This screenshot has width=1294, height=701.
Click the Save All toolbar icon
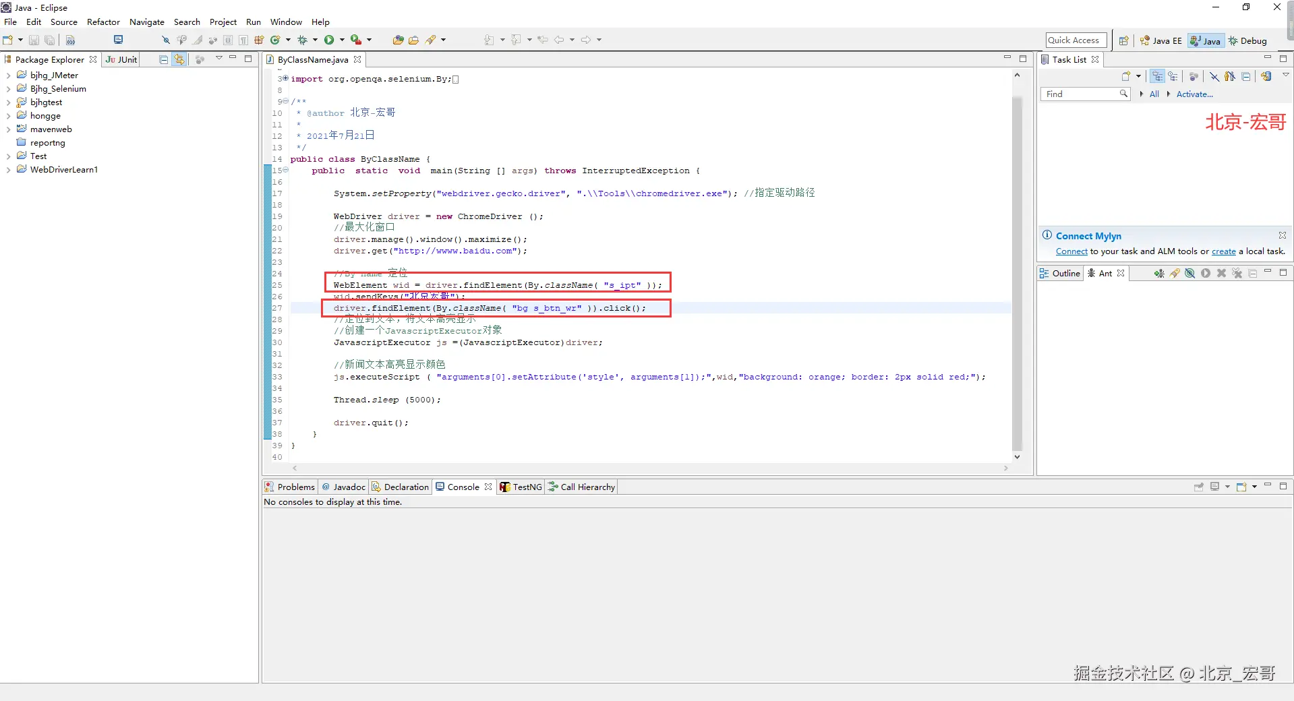[x=49, y=40]
